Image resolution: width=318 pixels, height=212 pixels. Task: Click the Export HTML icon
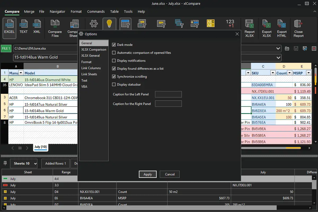[x=282, y=29]
